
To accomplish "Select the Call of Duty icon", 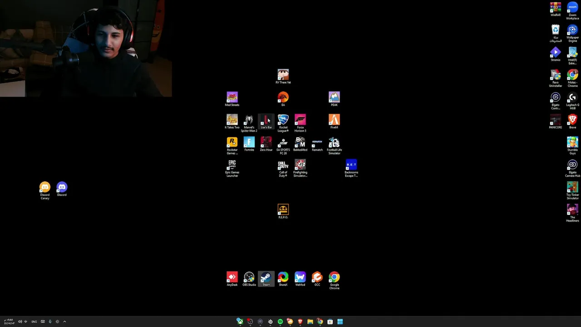I will coord(283,168).
